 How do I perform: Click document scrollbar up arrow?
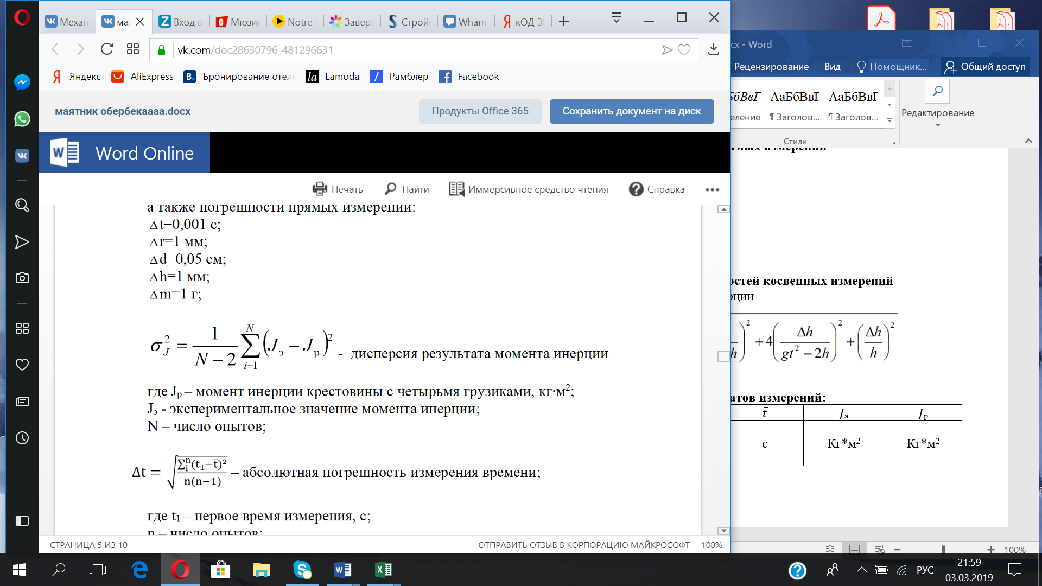click(723, 209)
